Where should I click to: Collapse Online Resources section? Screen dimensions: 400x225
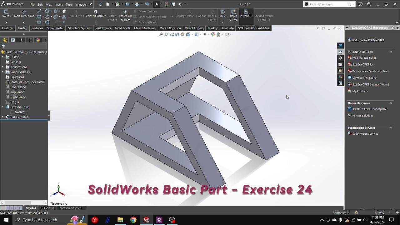click(391, 103)
